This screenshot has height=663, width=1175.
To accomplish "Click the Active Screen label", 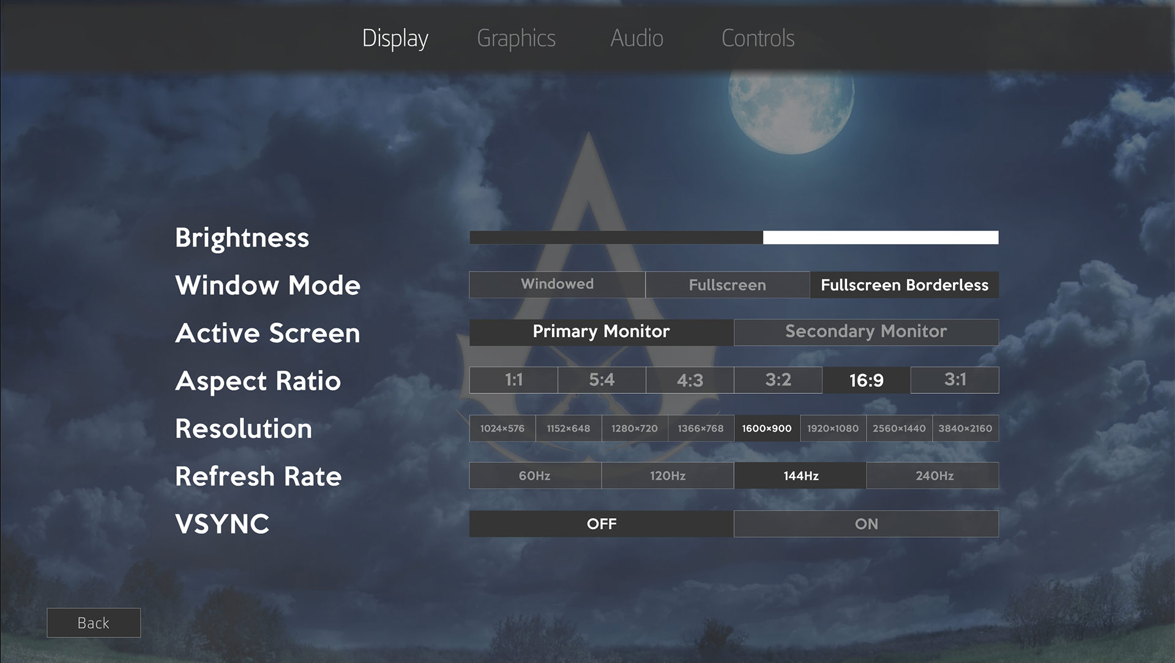I will (267, 333).
